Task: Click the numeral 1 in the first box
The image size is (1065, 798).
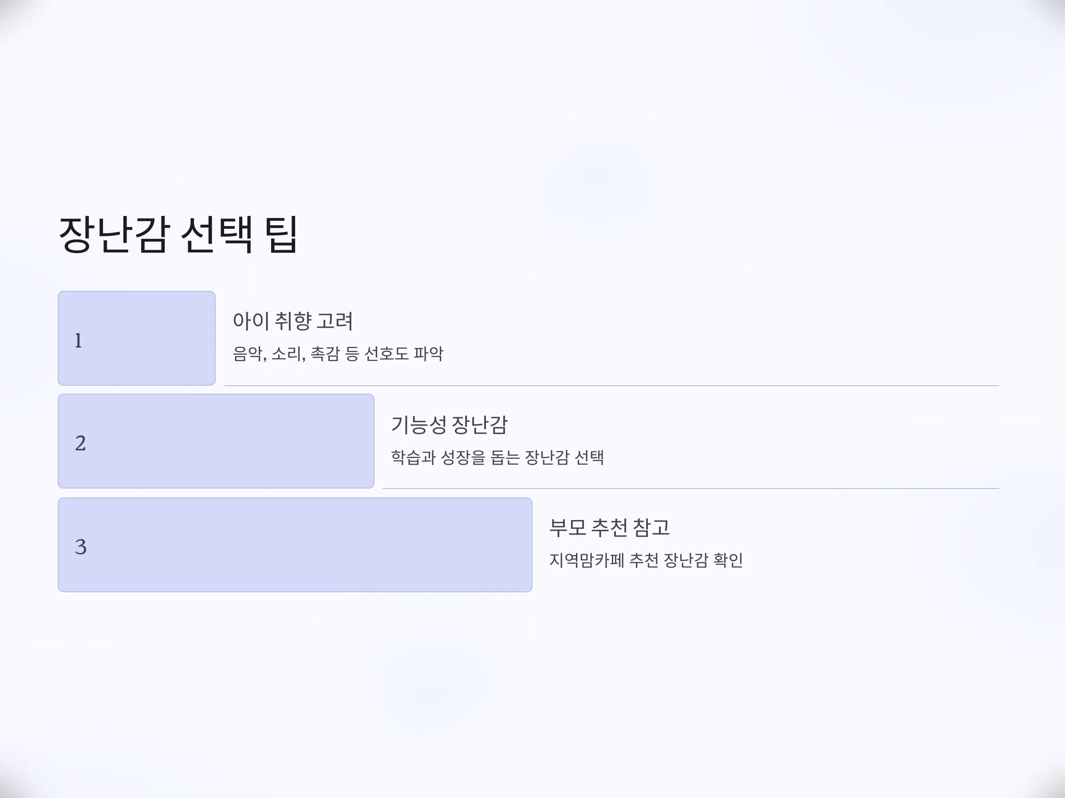Action: point(78,340)
